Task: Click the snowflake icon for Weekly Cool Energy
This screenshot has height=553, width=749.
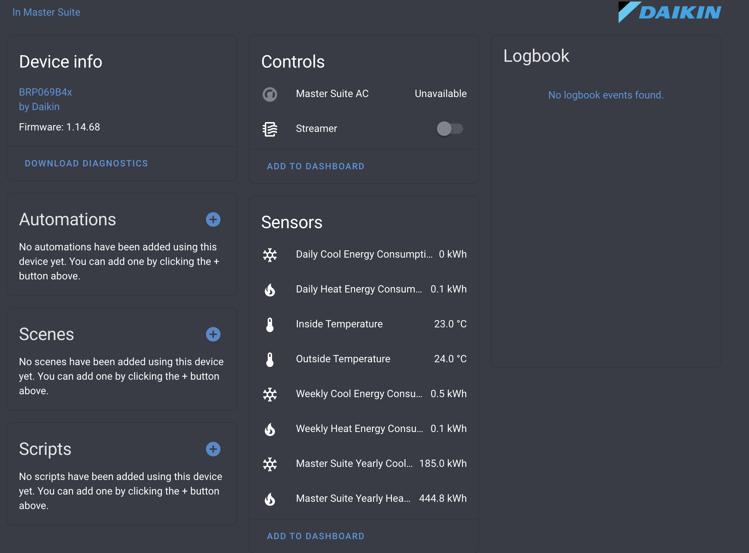Action: click(x=270, y=394)
